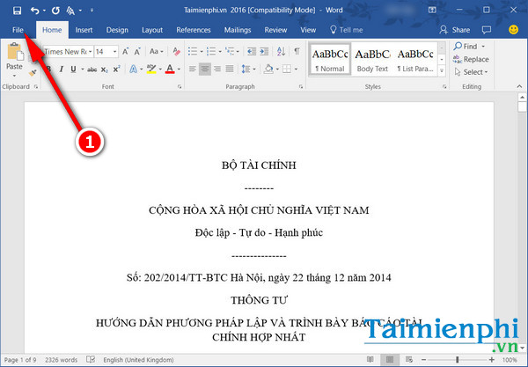Screen dimensions: 528x367
Task: Switch to the References tab
Action: (193, 29)
